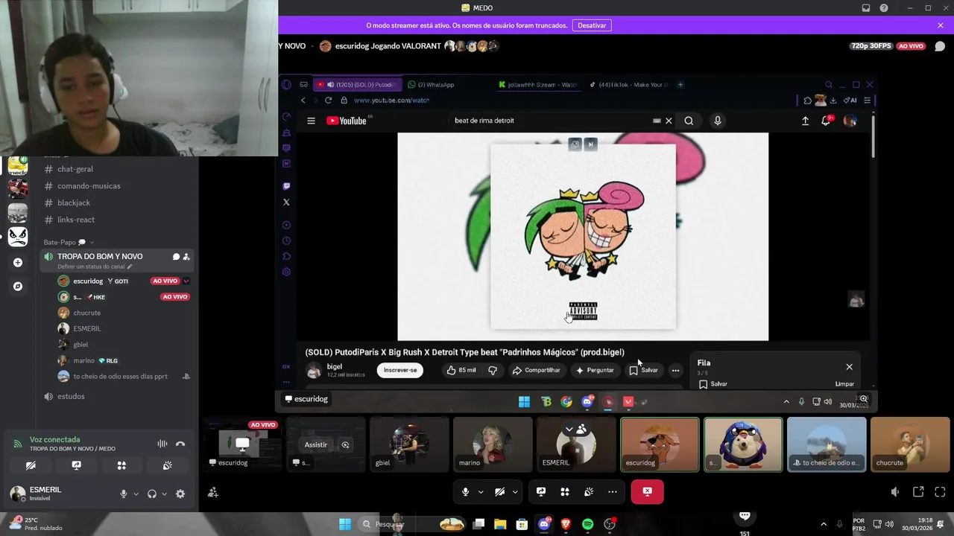Click Assistir on the hidden stream tile

315,444
